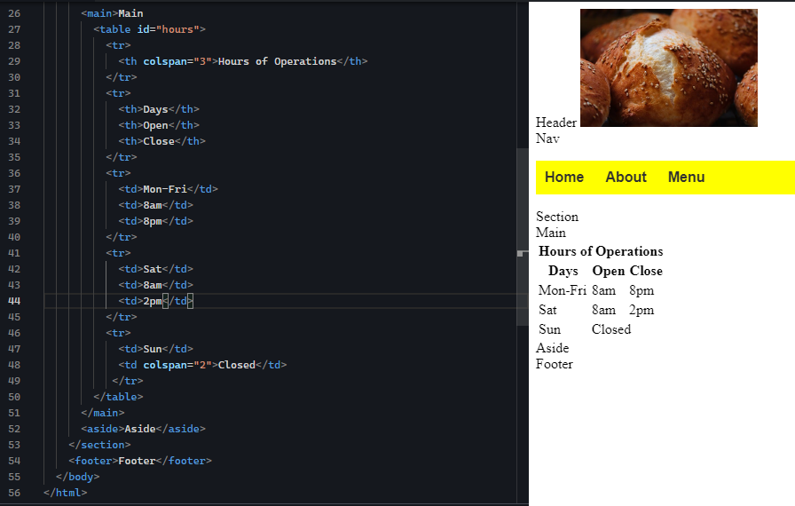
Task: Click the colspan="2" Closed cell code line
Action: tap(202, 365)
